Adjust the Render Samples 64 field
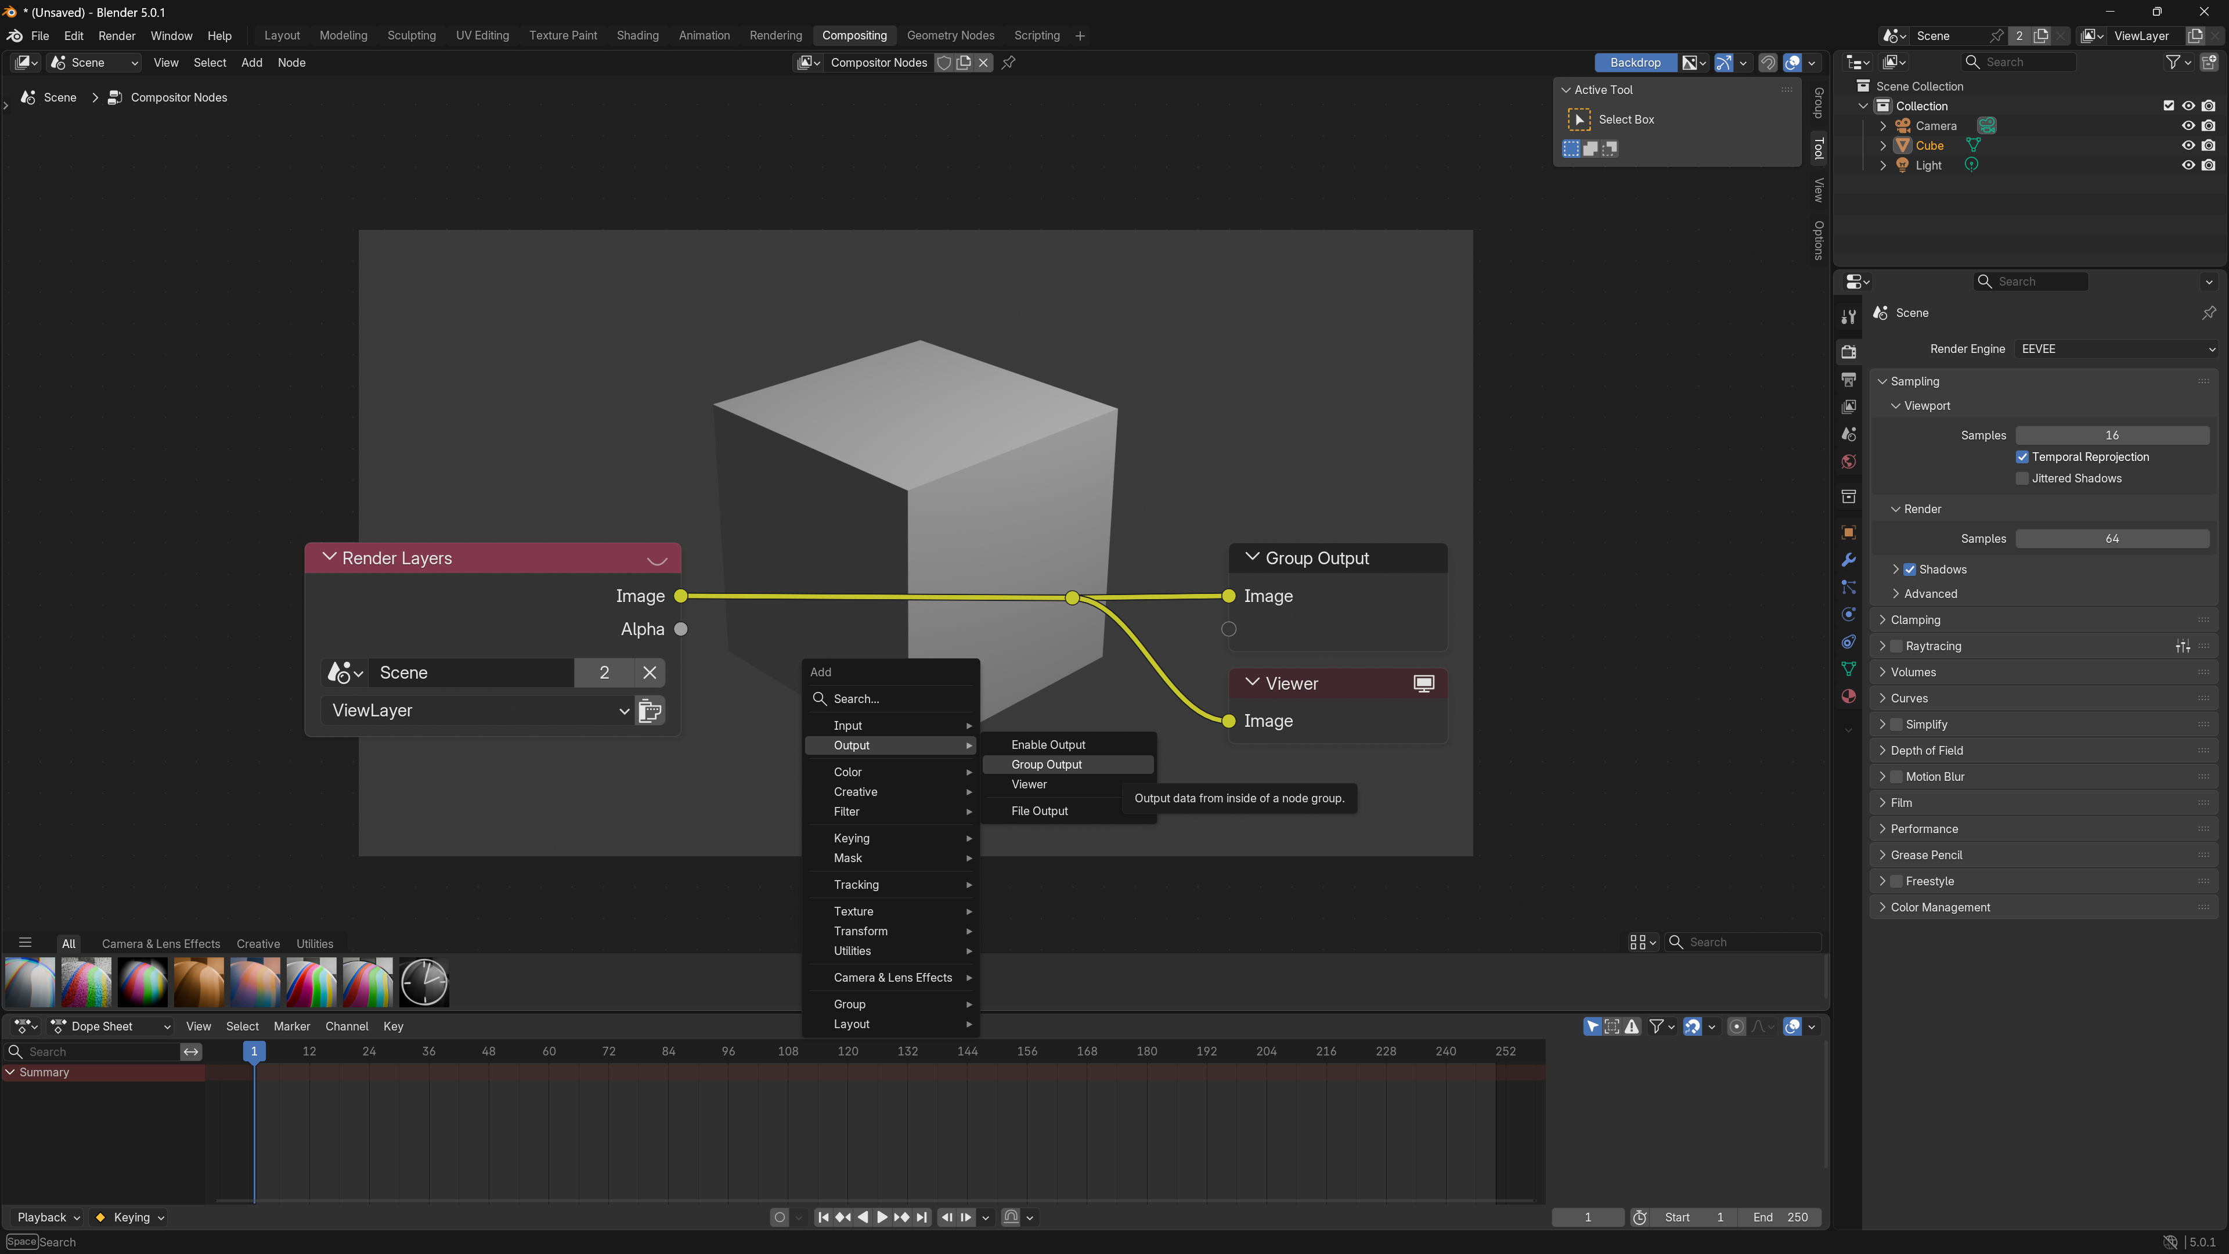The height and width of the screenshot is (1254, 2229). tap(2112, 539)
